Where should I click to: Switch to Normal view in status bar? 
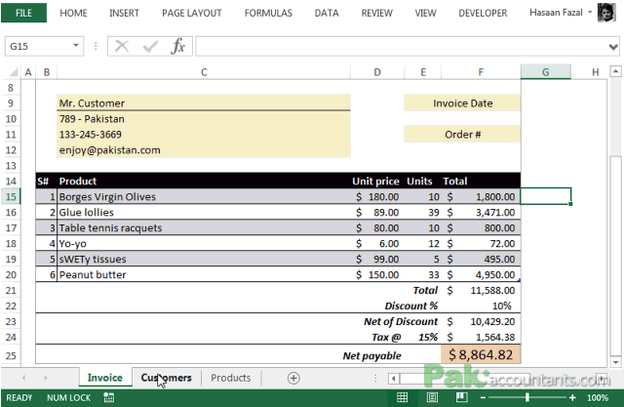pyautogui.click(x=402, y=397)
